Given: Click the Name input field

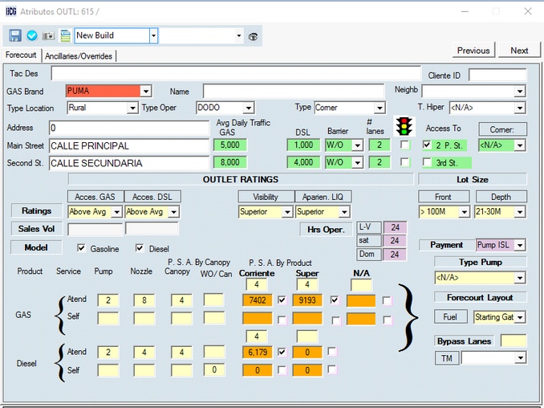Looking at the screenshot, I should click(294, 92).
